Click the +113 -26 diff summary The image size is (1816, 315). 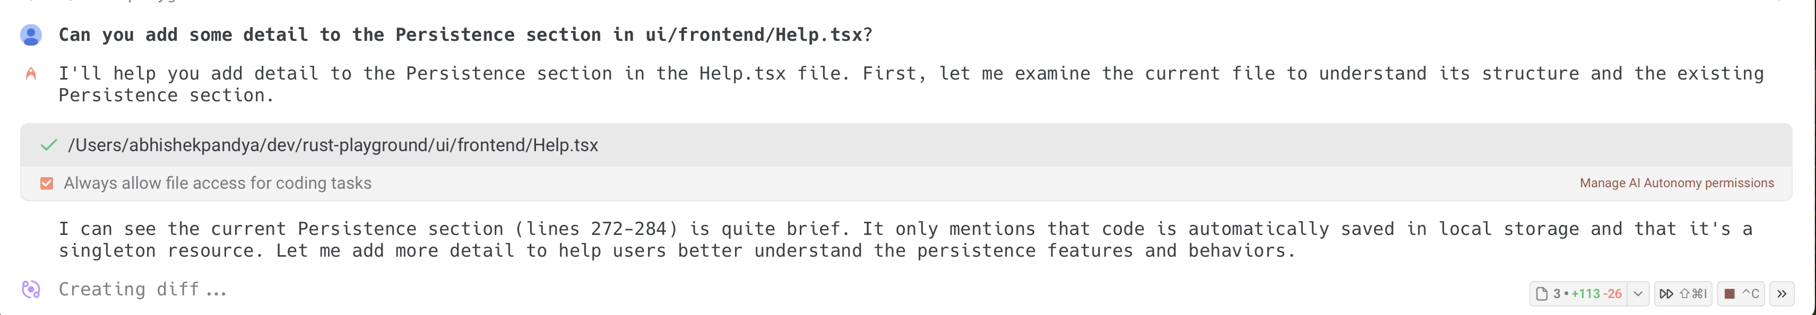1596,294
